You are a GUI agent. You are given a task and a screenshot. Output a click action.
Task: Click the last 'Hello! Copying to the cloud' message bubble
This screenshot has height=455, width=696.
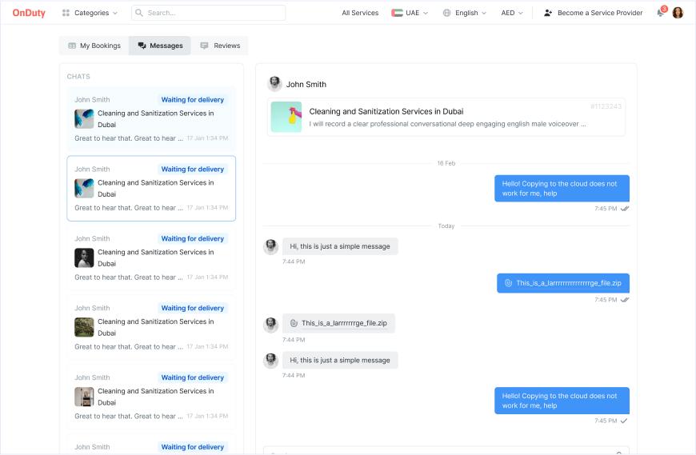562,401
